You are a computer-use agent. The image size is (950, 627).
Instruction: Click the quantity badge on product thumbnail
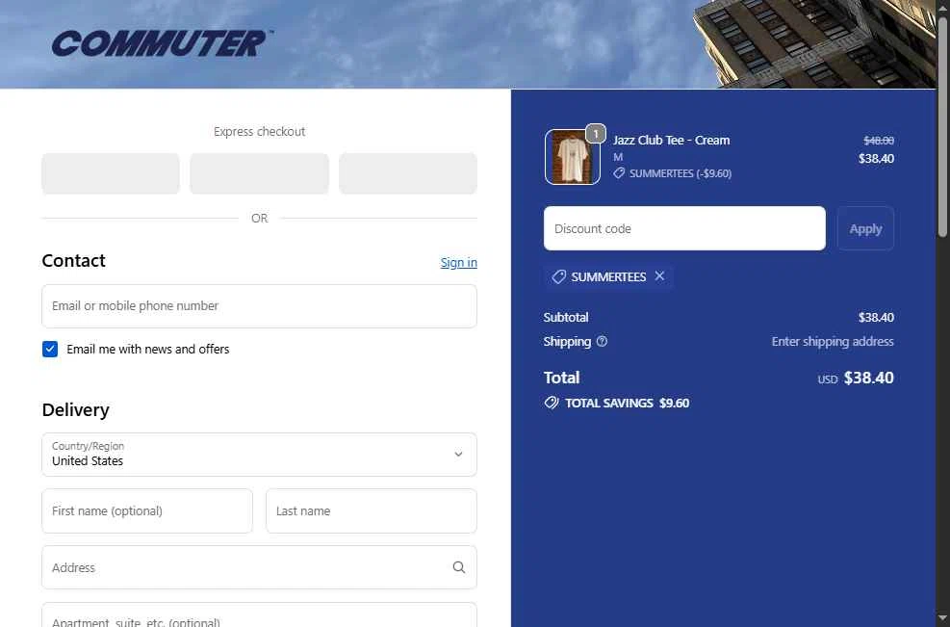click(x=596, y=134)
